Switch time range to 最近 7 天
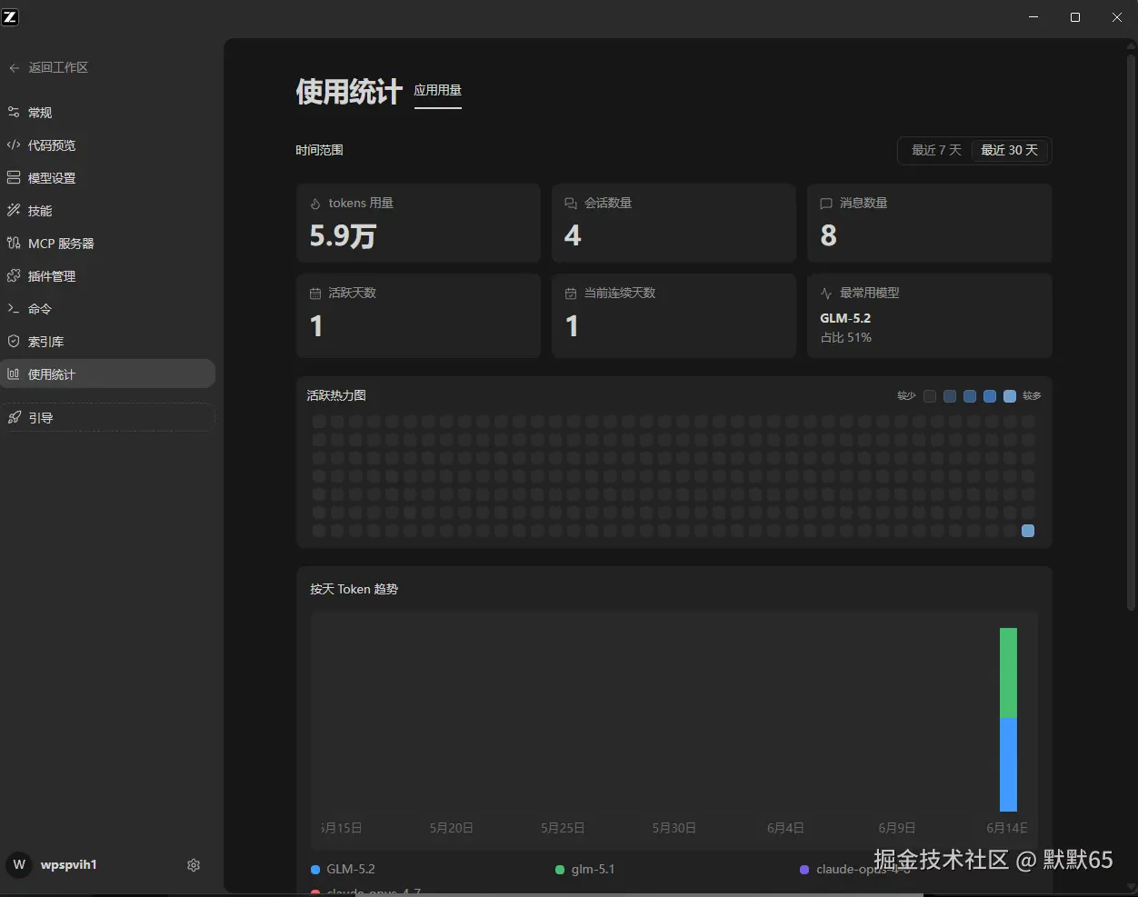This screenshot has width=1138, height=897. [x=936, y=151]
